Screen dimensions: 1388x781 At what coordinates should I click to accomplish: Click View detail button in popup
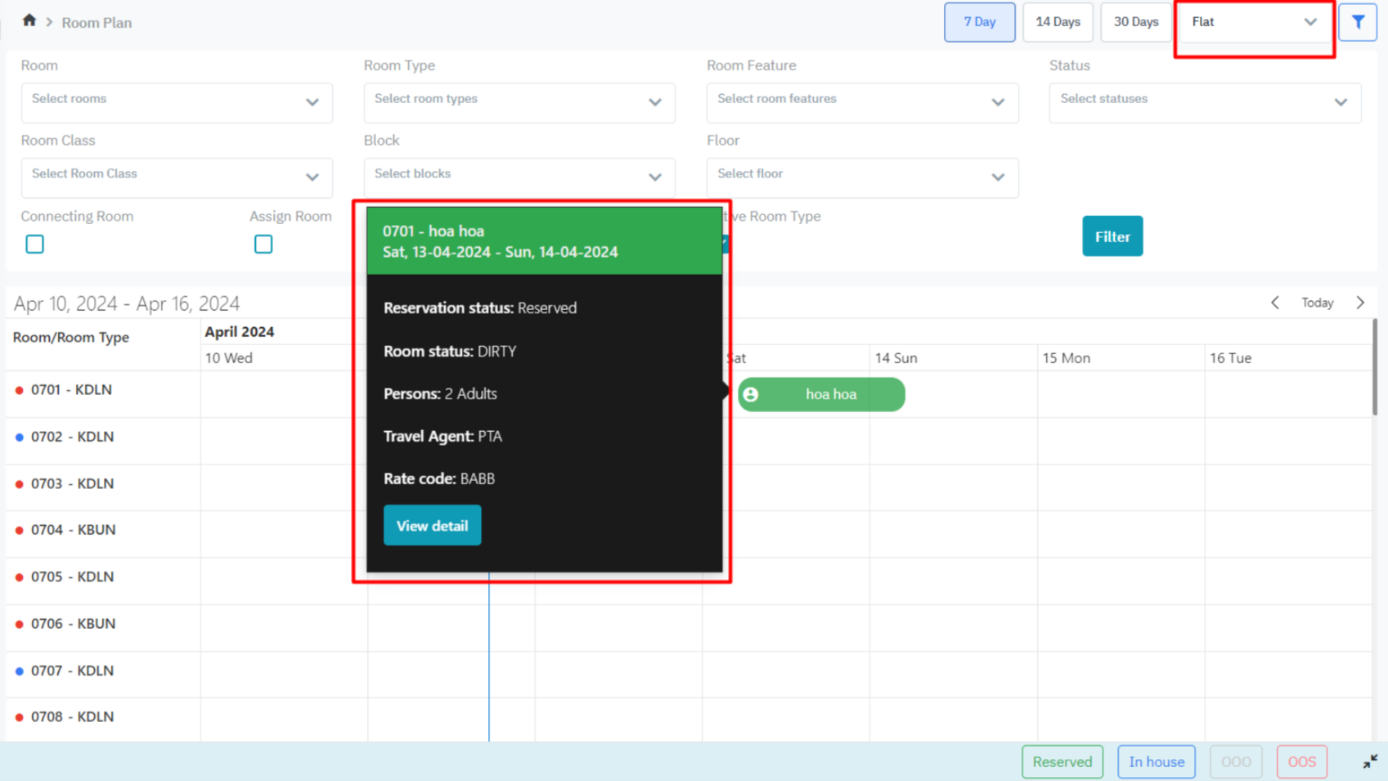[432, 526]
